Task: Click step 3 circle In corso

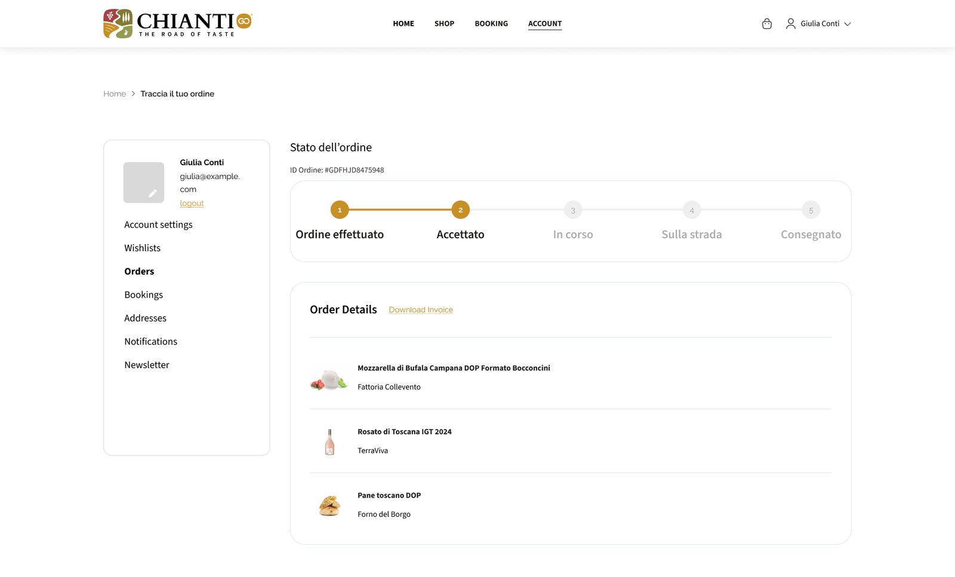Action: (573, 210)
